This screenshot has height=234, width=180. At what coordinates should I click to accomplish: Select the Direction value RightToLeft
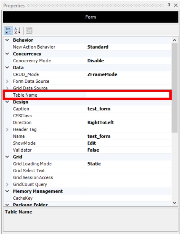click(101, 122)
